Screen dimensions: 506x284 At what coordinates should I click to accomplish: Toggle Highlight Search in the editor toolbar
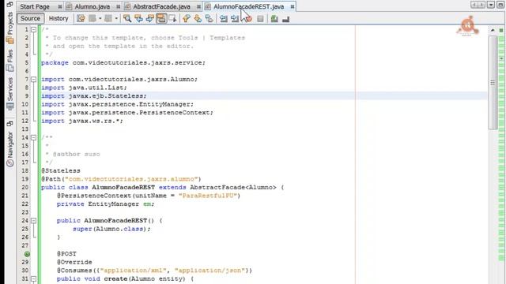tap(161, 18)
